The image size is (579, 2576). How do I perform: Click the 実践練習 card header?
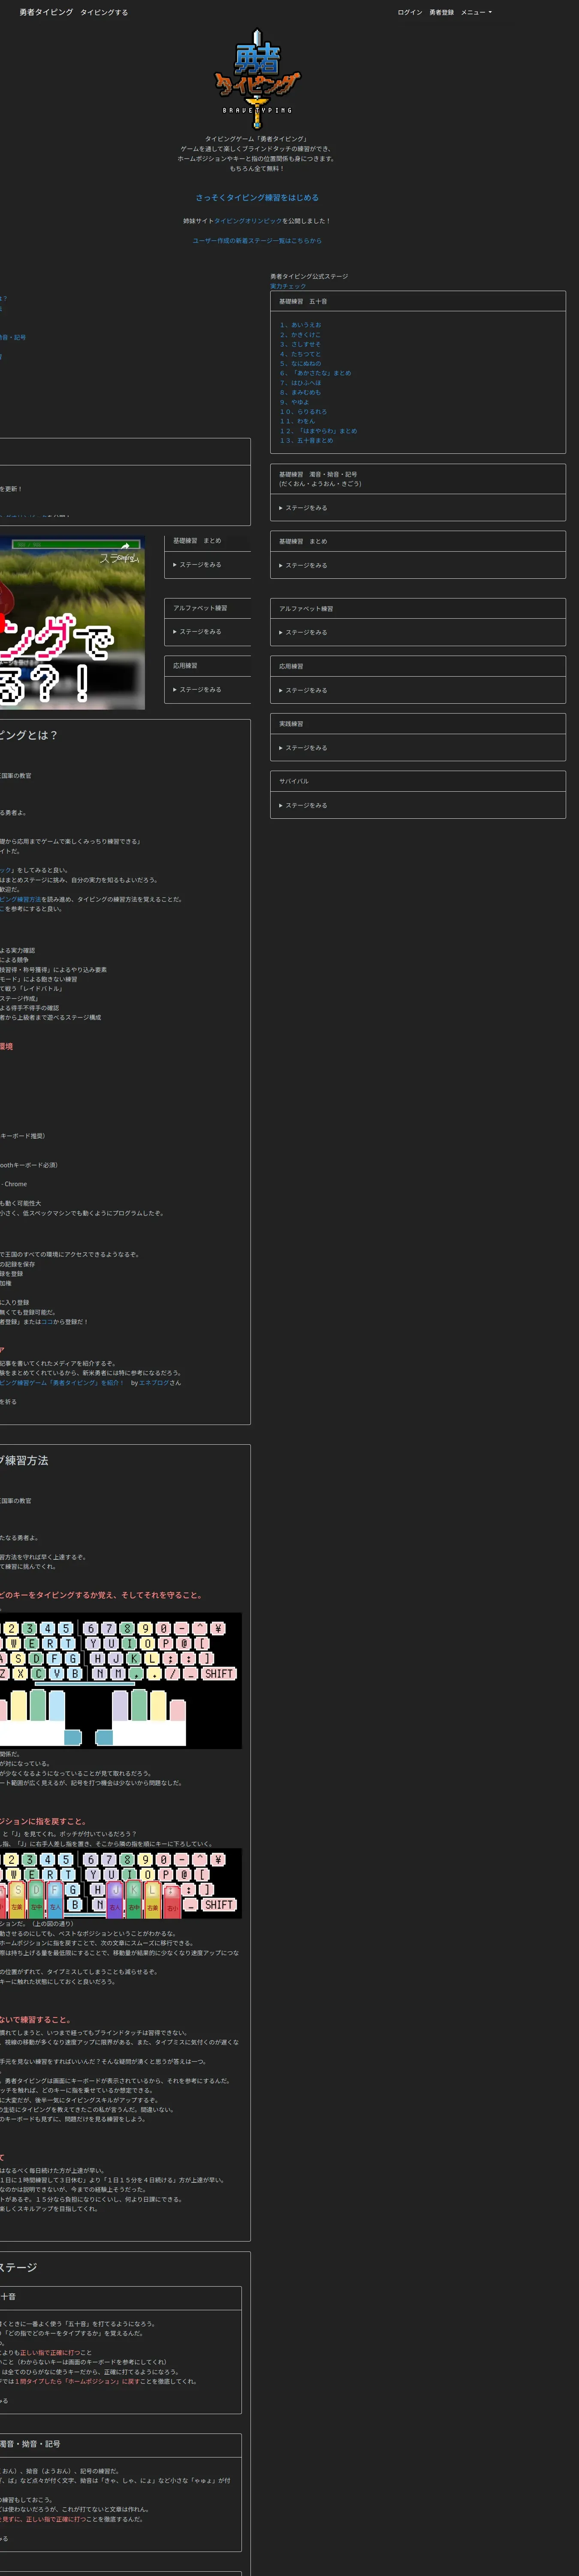point(417,724)
